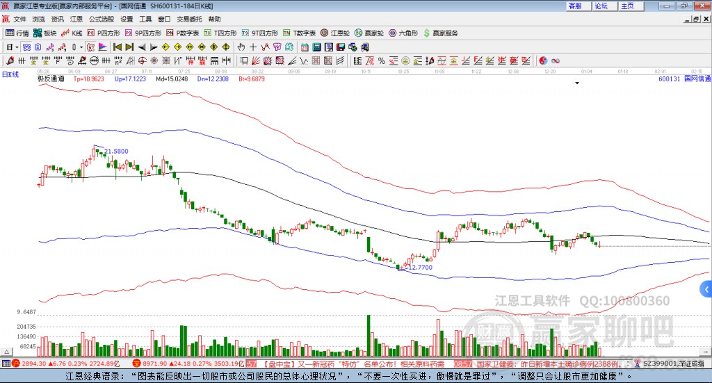
Task: Open the 江恩轮 Gann wheel
Action: coord(335,33)
